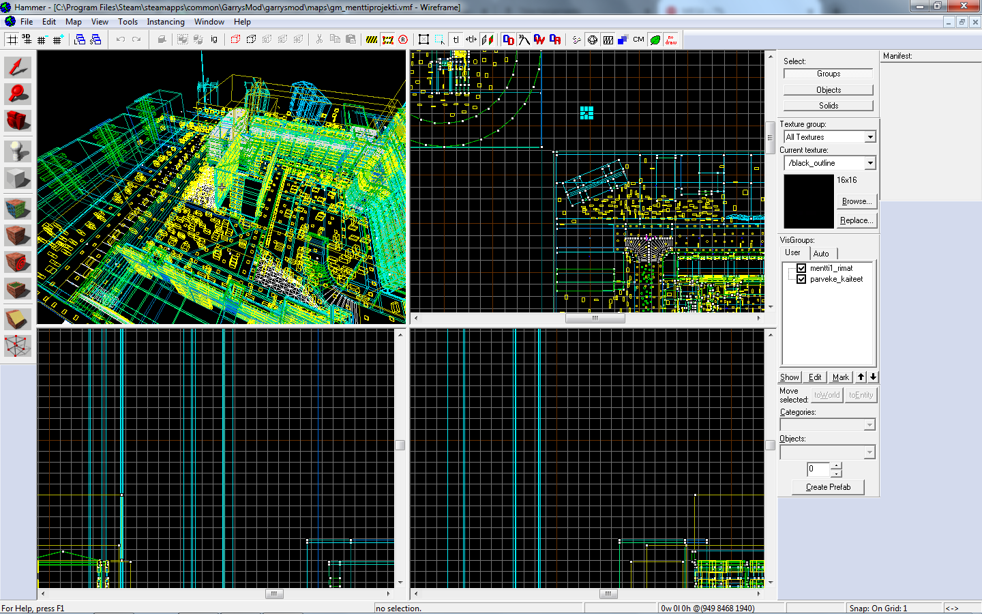
Task: Click prefab count input field
Action: click(x=818, y=469)
